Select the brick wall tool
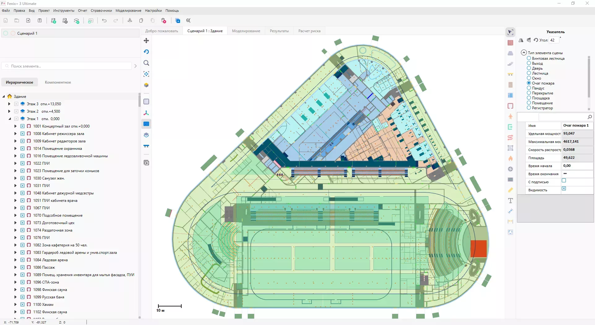Viewport: 595px width, 325px height. (510, 43)
